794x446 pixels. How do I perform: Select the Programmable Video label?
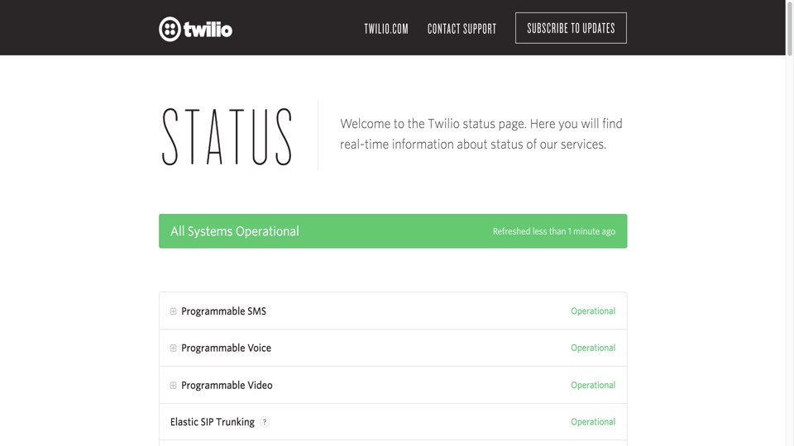pos(227,386)
